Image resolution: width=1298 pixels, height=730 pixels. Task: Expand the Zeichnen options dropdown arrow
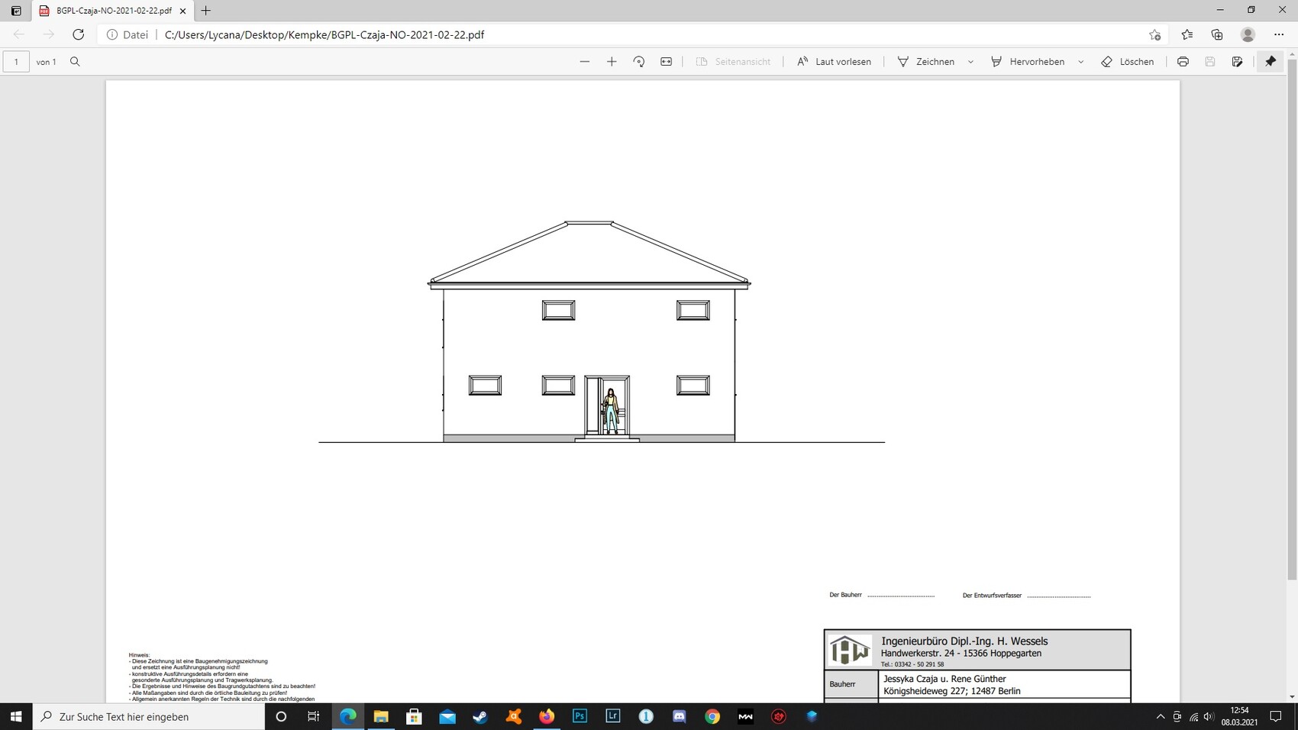click(970, 62)
